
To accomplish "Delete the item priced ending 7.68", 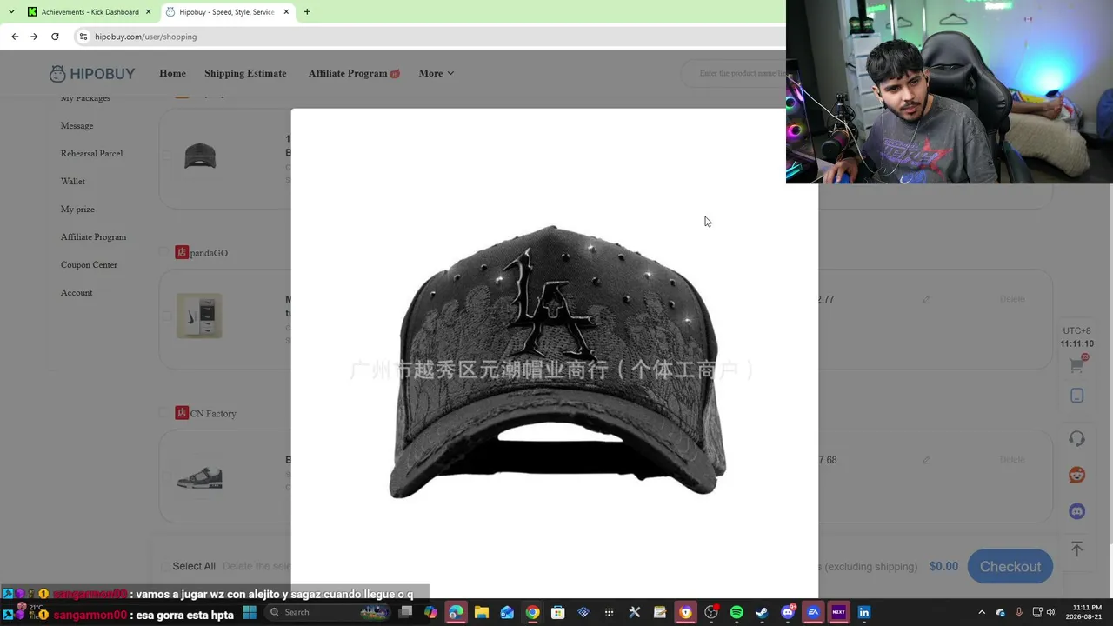I will click(1012, 460).
